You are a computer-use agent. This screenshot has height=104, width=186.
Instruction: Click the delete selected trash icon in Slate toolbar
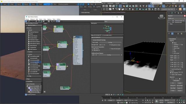[36, 21]
